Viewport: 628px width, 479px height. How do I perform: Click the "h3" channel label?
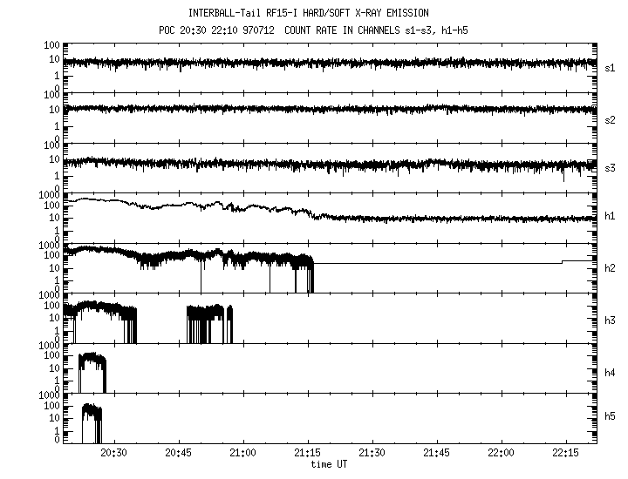tap(610, 320)
